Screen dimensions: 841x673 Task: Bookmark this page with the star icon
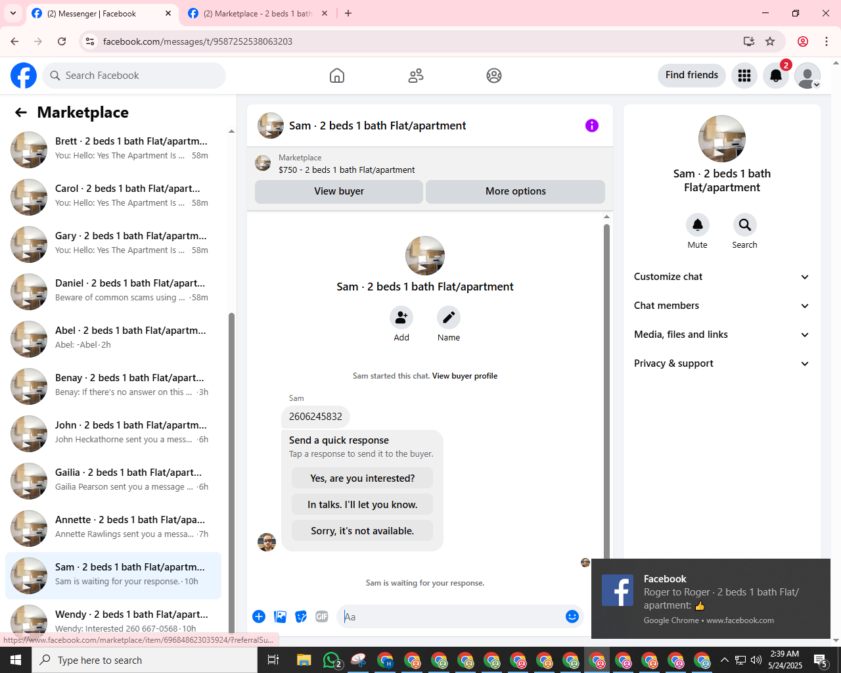tap(770, 41)
